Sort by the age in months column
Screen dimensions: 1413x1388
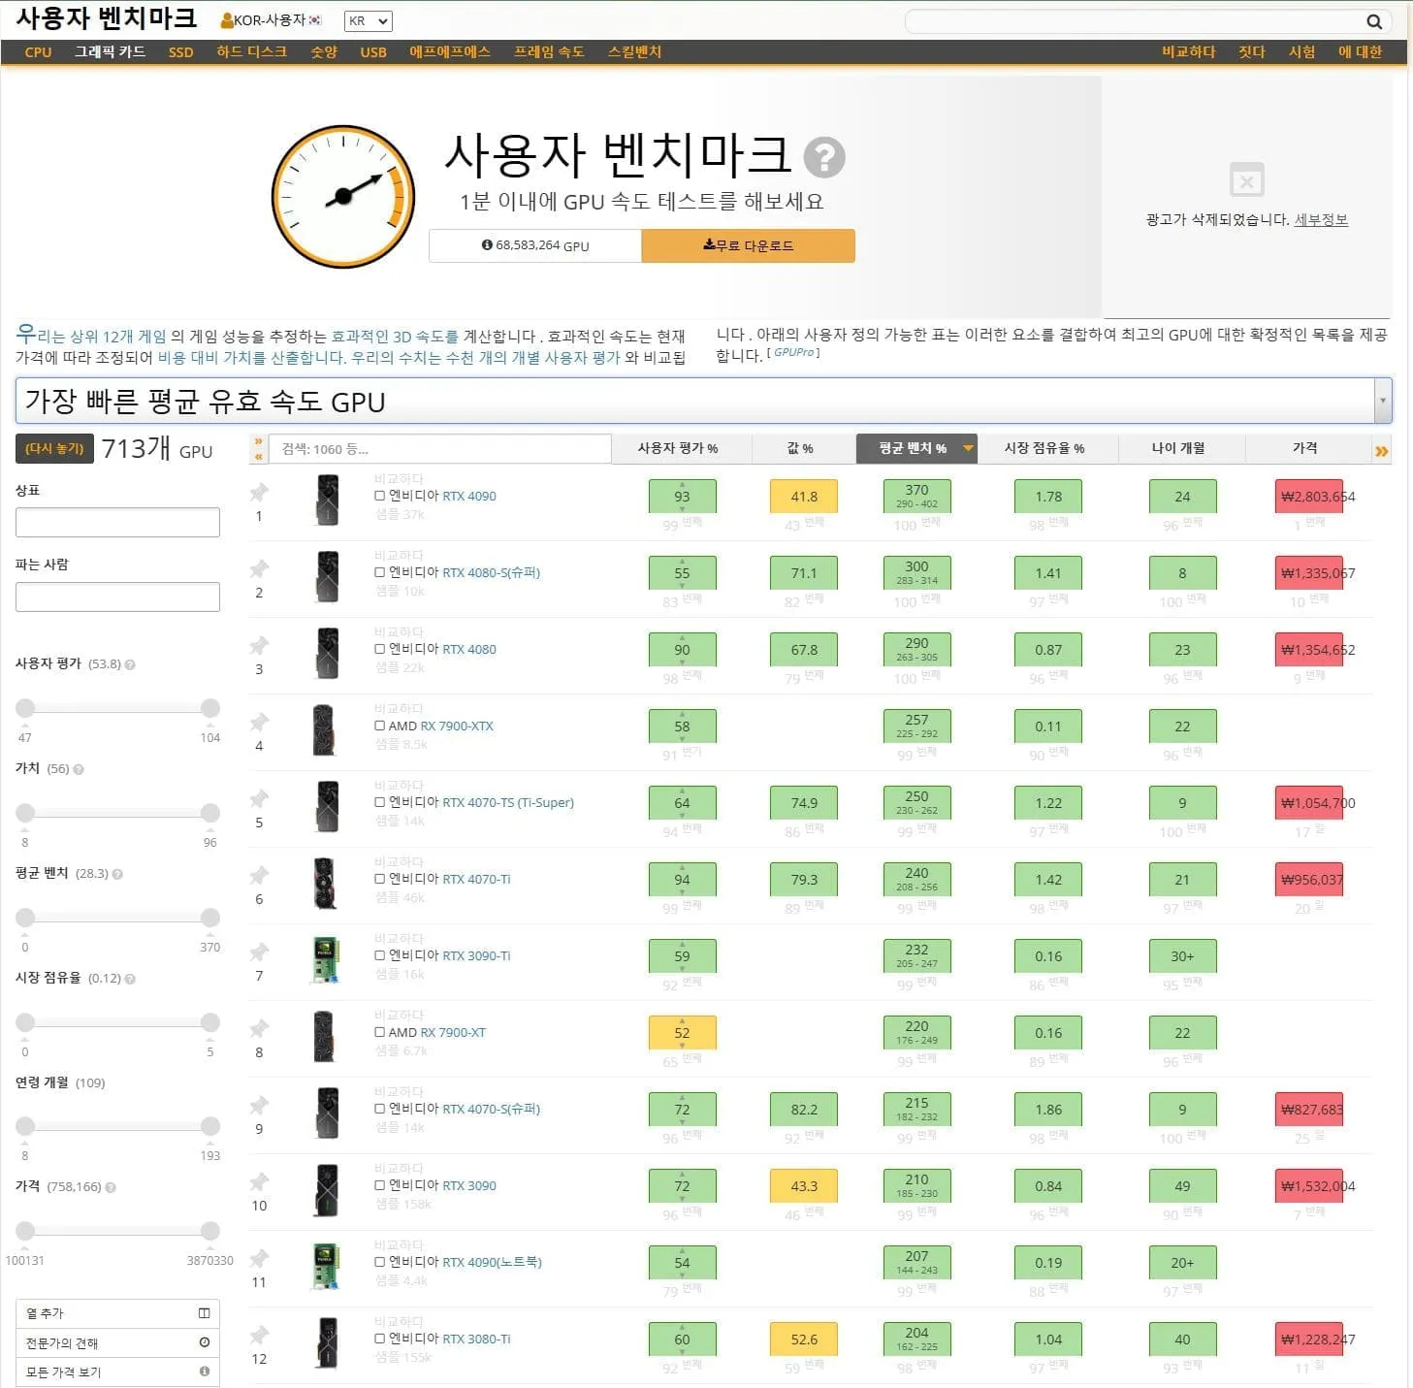pyautogui.click(x=1178, y=448)
